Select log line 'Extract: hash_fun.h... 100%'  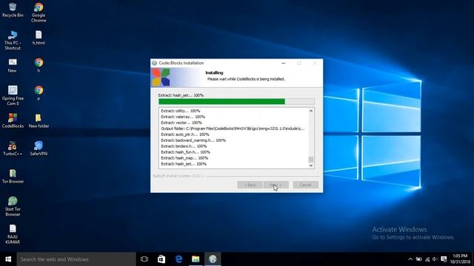[185, 152]
